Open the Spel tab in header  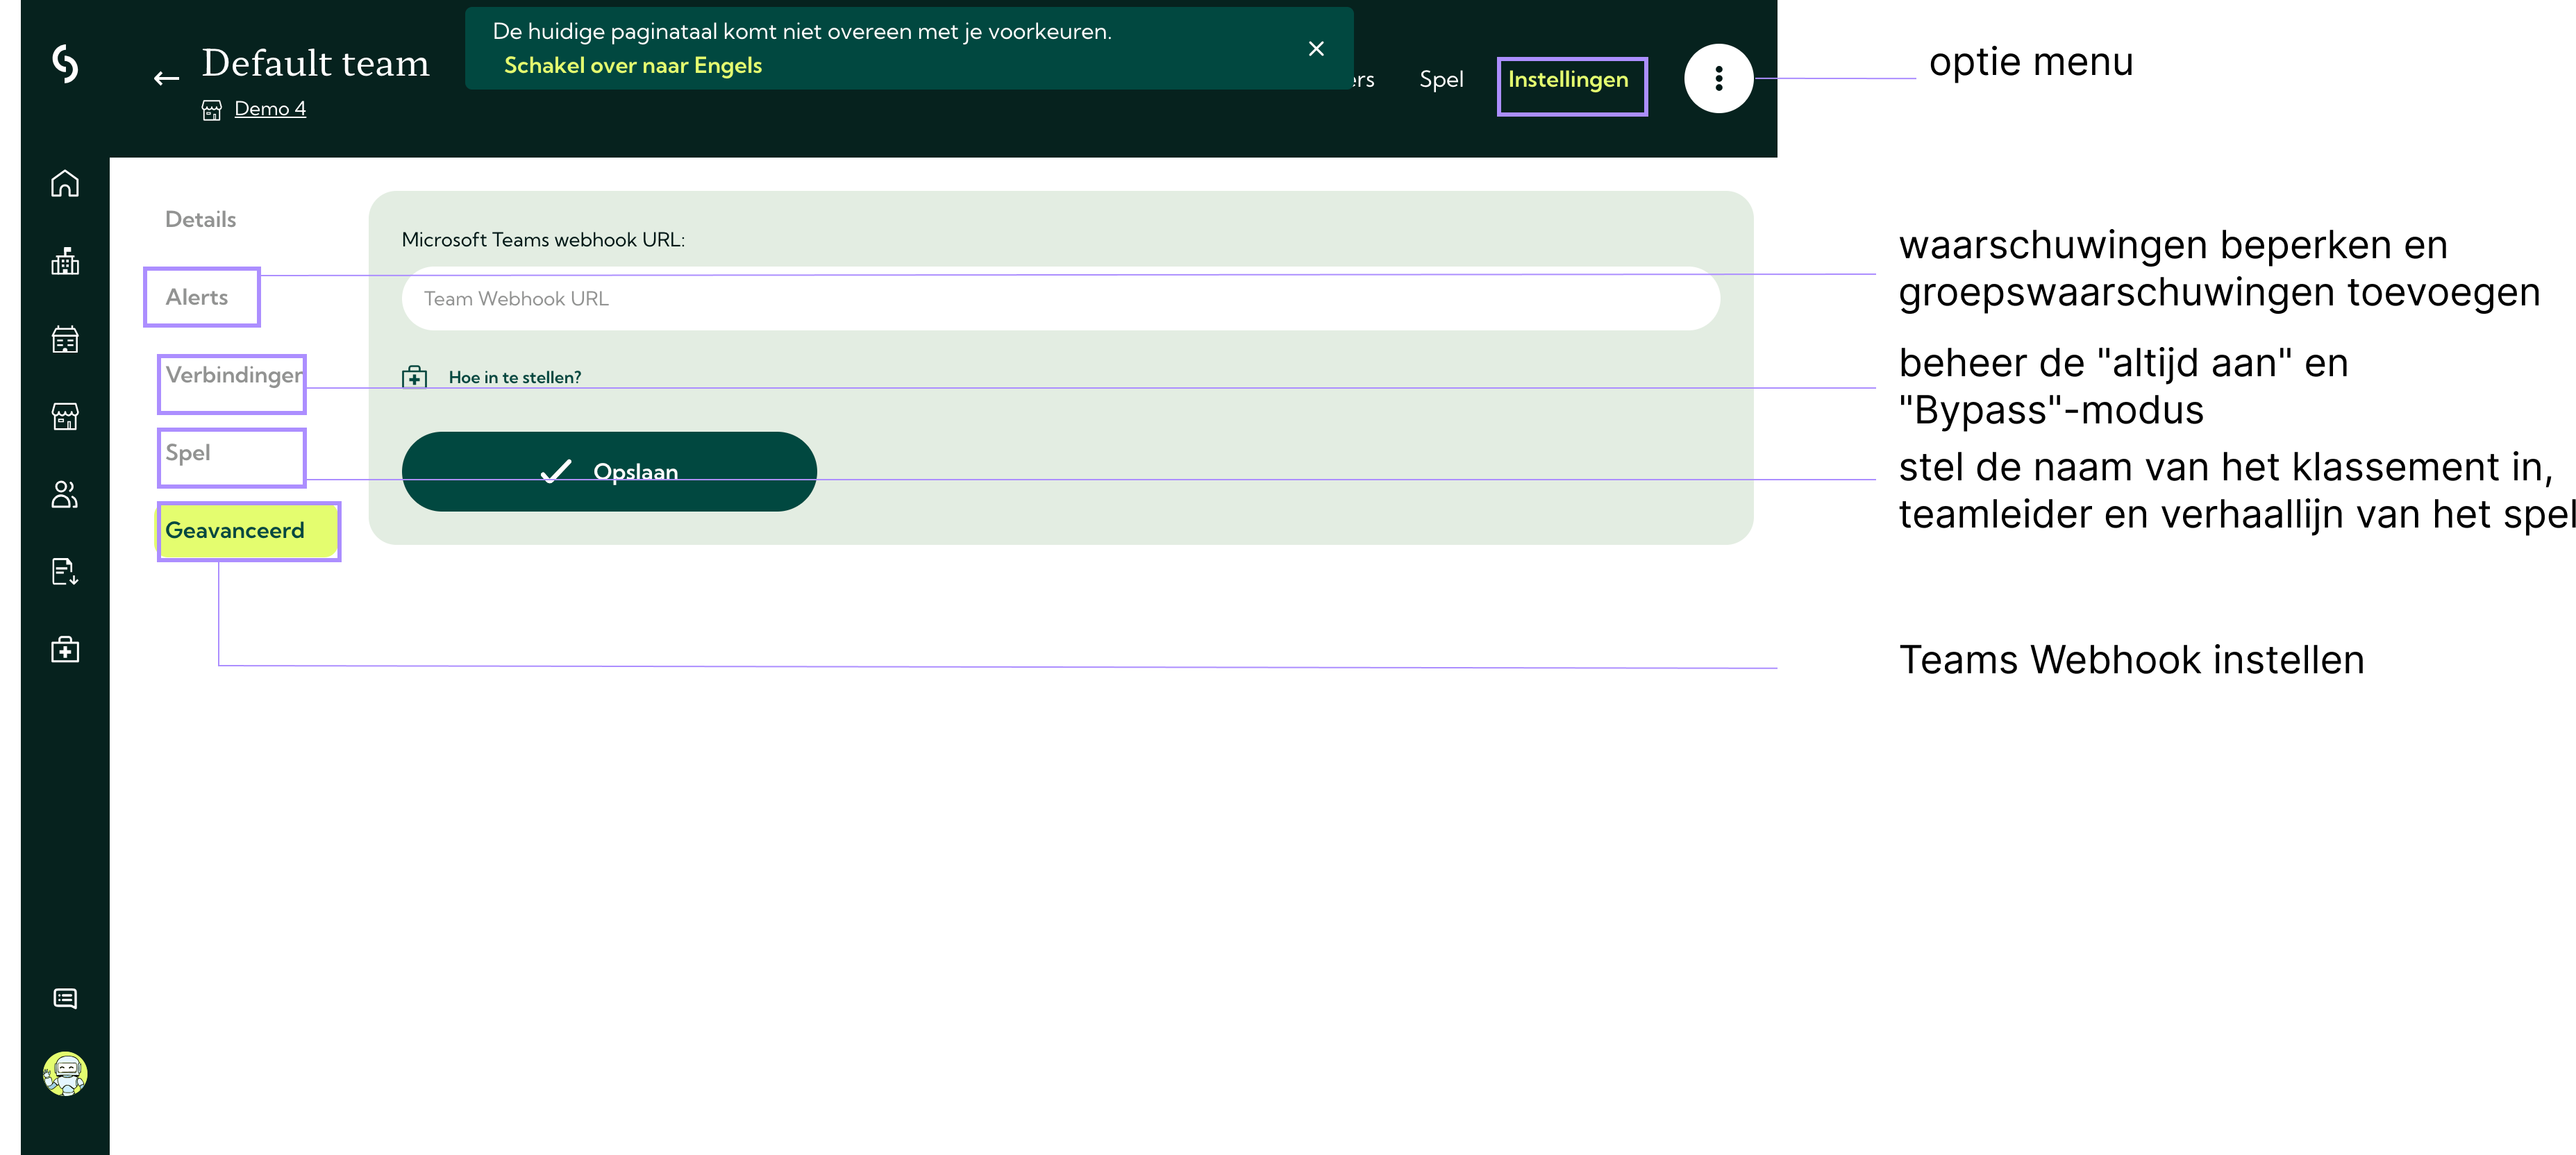1440,80
